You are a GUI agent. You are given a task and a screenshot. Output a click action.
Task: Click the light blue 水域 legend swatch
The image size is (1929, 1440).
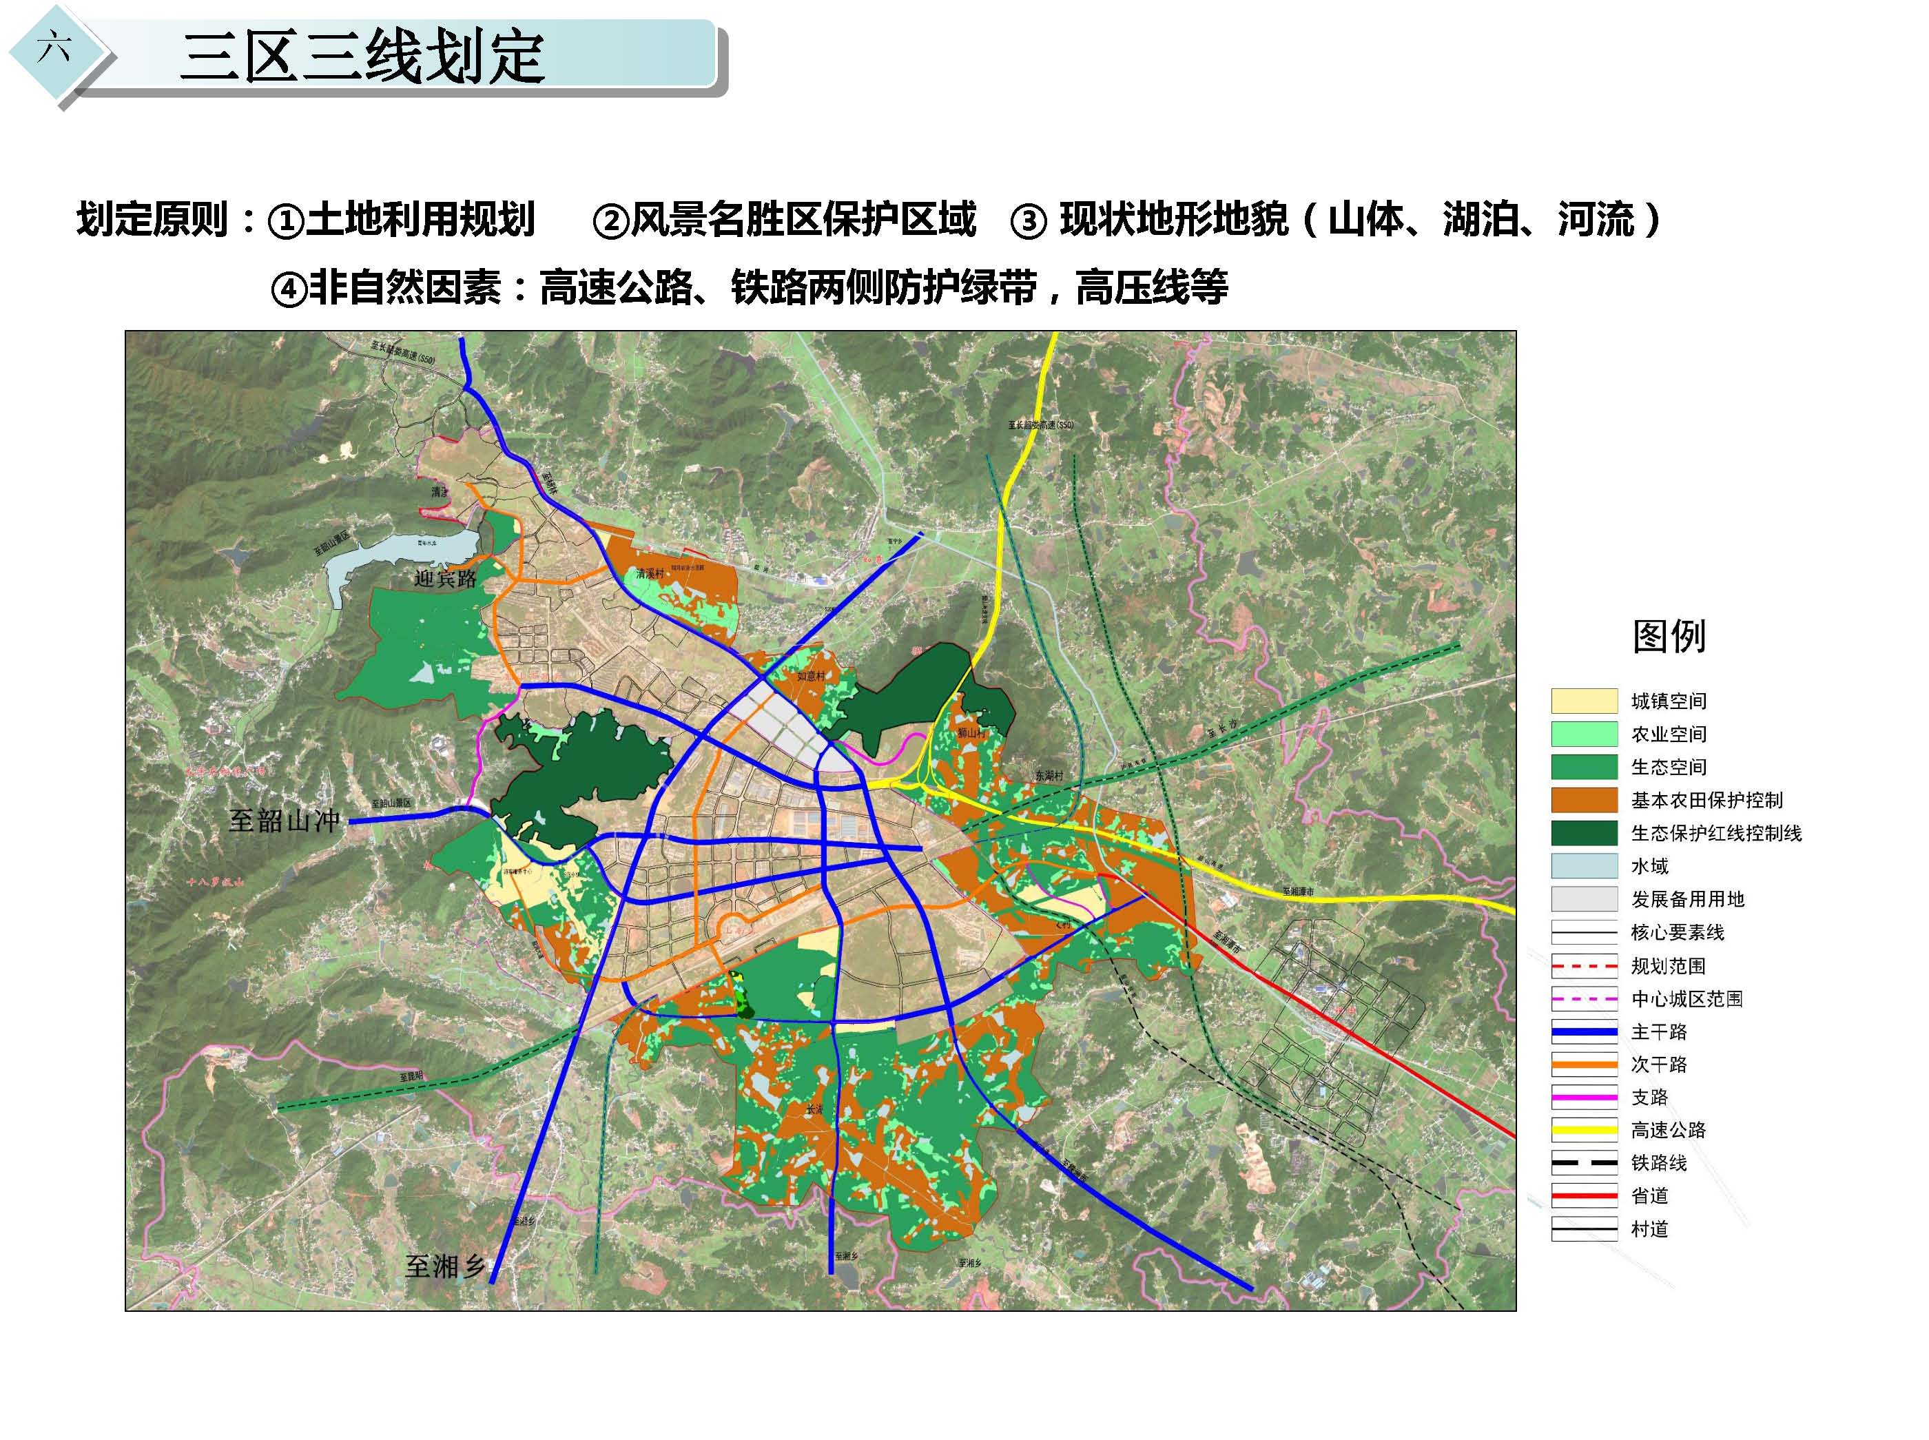click(1584, 865)
